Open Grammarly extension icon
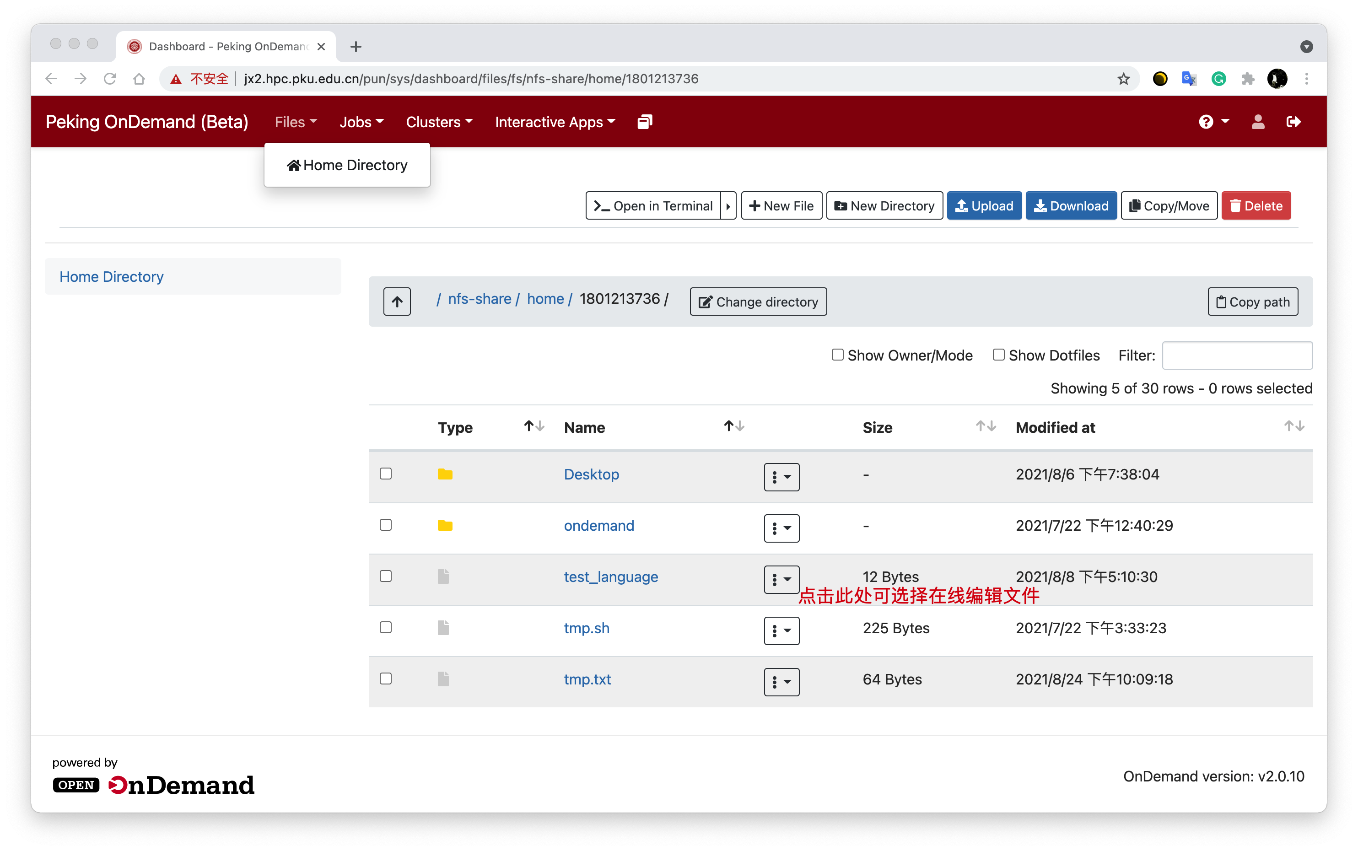The width and height of the screenshot is (1358, 851). pos(1218,79)
